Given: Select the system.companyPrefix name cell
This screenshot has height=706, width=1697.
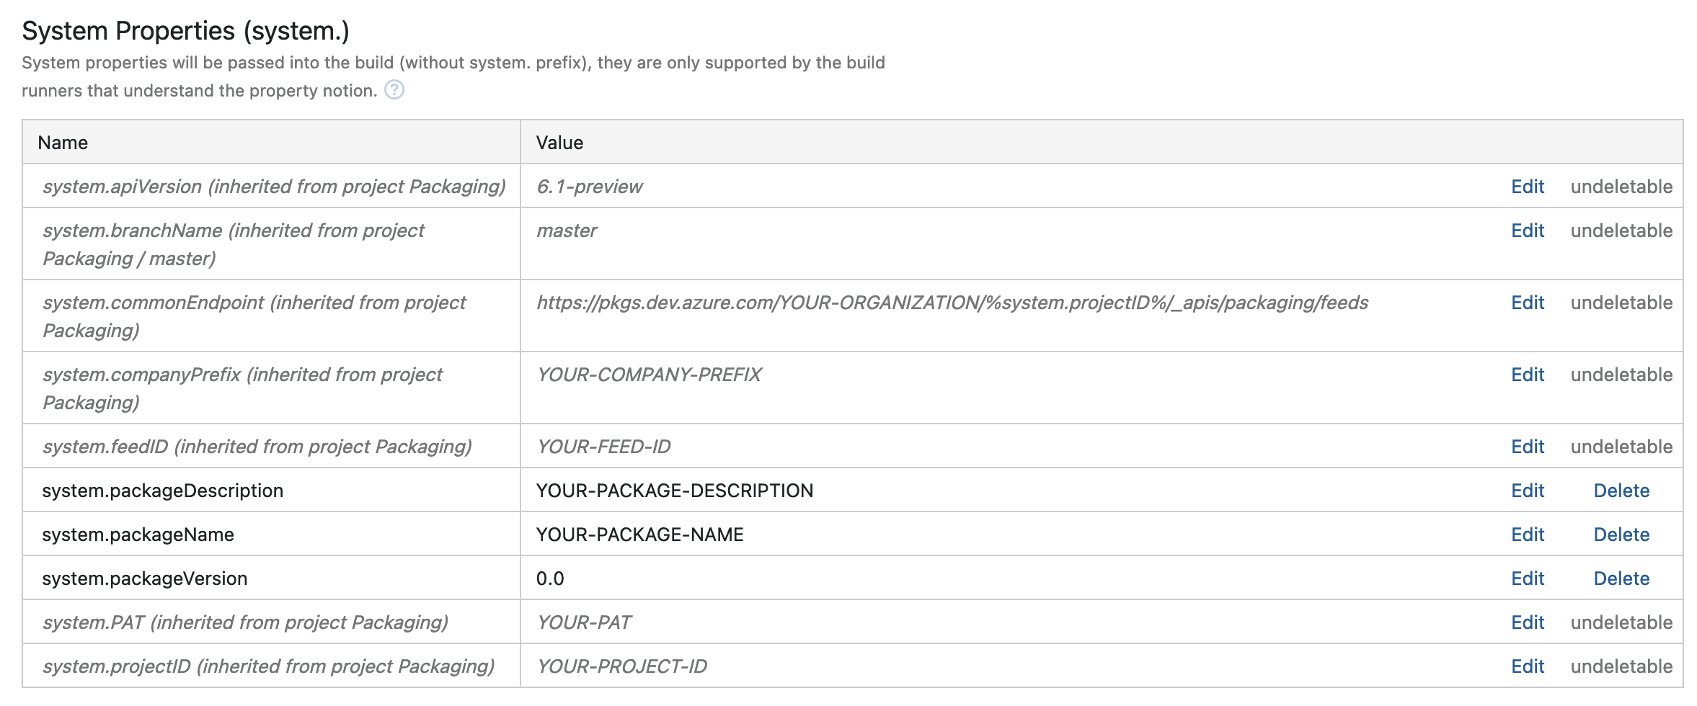Looking at the screenshot, I should point(272,388).
